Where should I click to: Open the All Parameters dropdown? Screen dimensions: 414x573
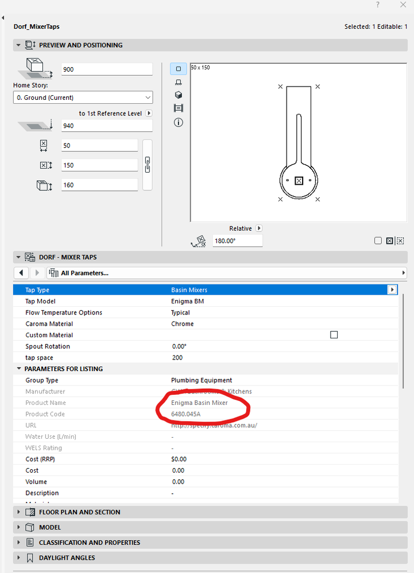click(x=226, y=273)
